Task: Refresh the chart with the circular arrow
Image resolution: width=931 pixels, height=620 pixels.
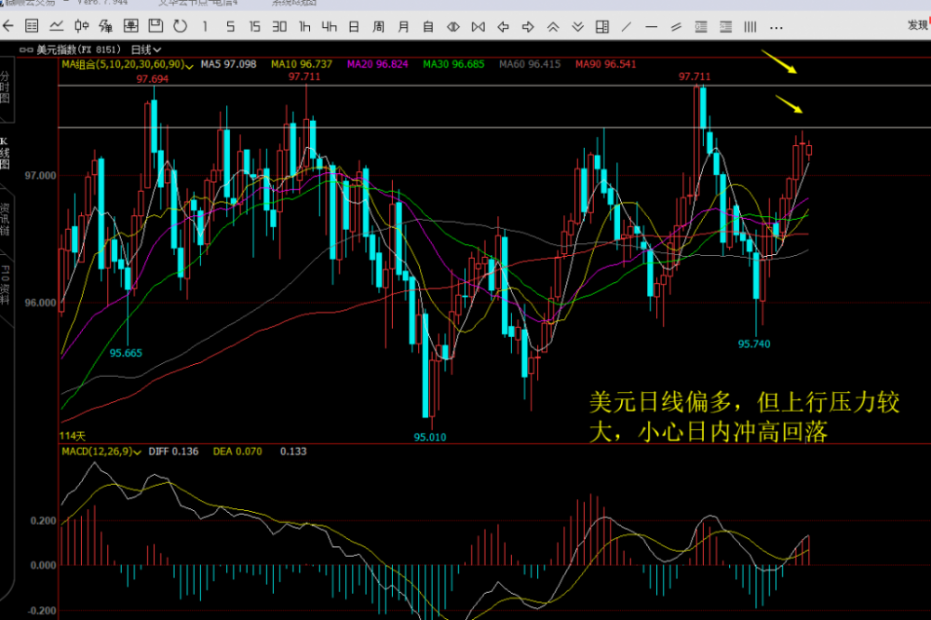Action: [x=180, y=26]
